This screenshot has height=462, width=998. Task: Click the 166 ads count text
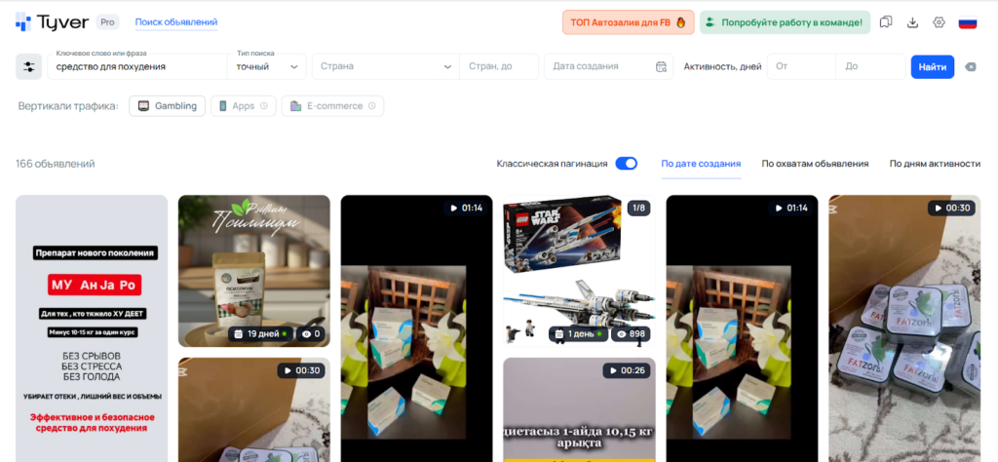[x=56, y=164]
